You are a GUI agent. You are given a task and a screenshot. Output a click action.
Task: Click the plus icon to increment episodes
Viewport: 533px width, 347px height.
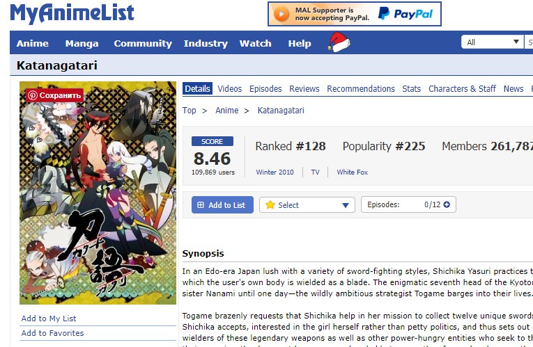point(447,204)
